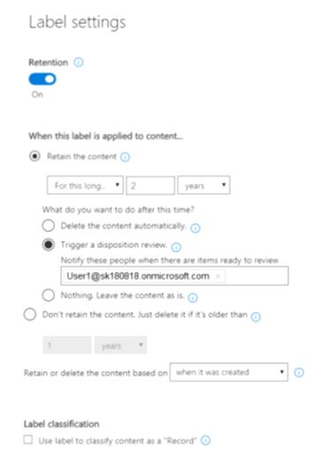Select Trigger a disposition review option
329x449 pixels.
tap(49, 244)
